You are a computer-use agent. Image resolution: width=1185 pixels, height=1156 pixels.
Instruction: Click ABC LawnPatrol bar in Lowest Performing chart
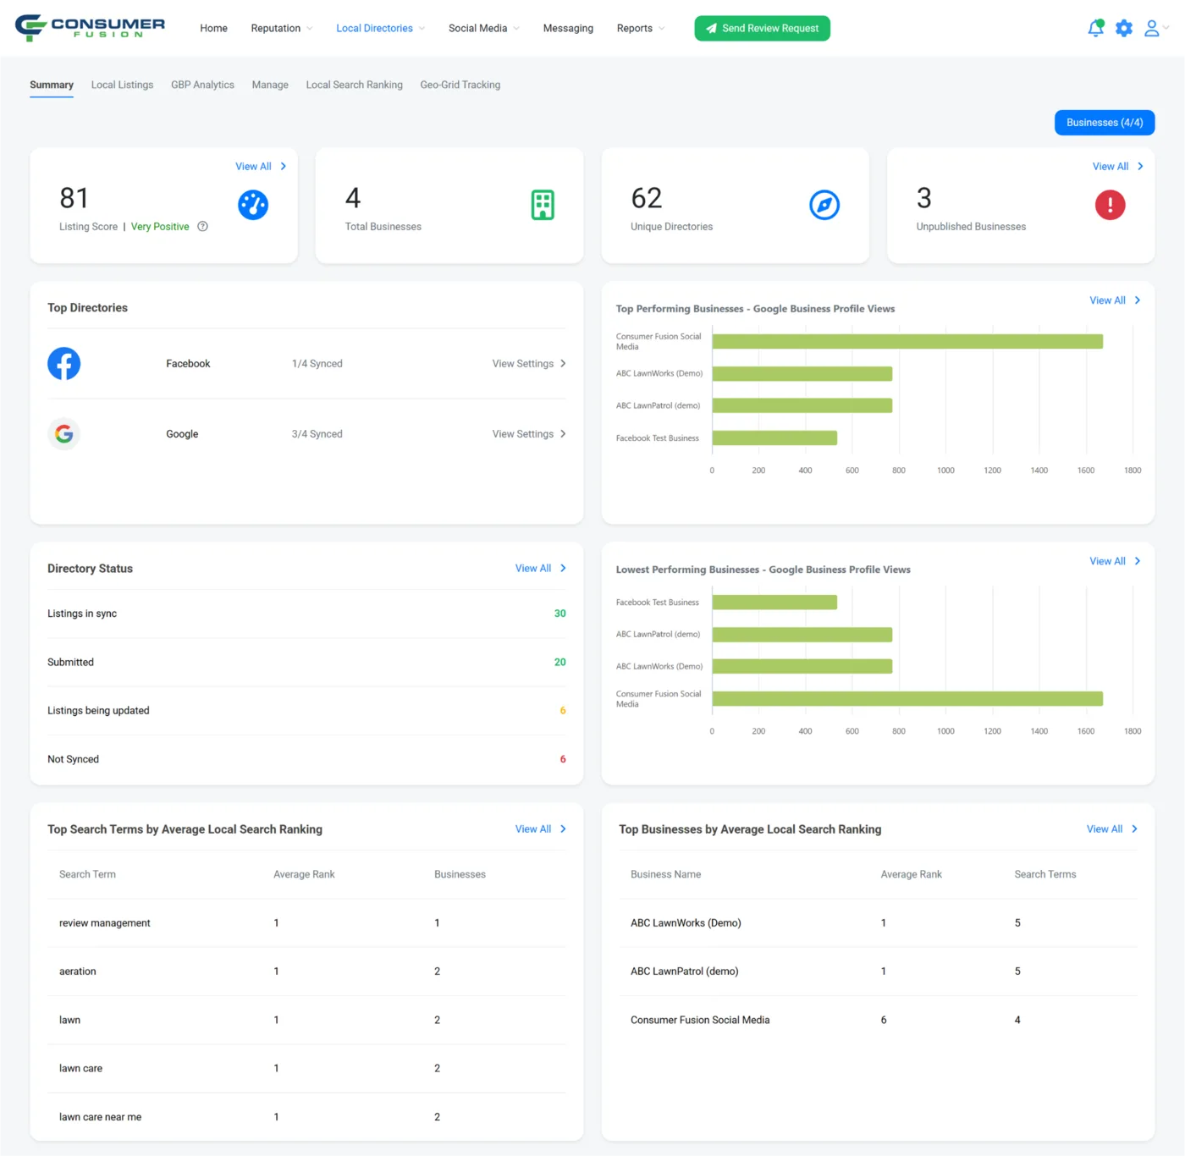[802, 635]
